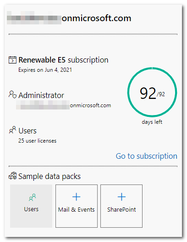187x242 pixels.
Task: Click the administrator onmicrosoft.com email address
Action: tap(64, 105)
